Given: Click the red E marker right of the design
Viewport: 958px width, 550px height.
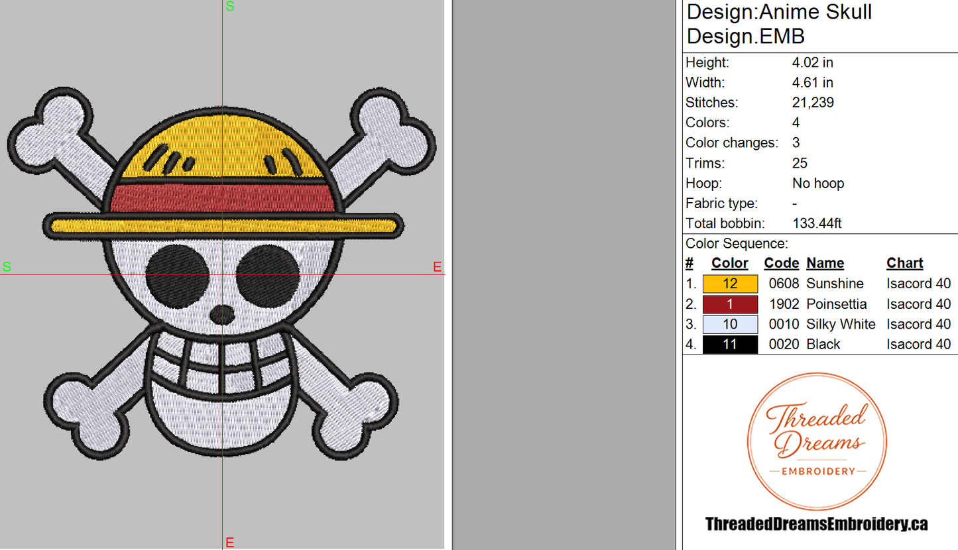Looking at the screenshot, I should (437, 267).
